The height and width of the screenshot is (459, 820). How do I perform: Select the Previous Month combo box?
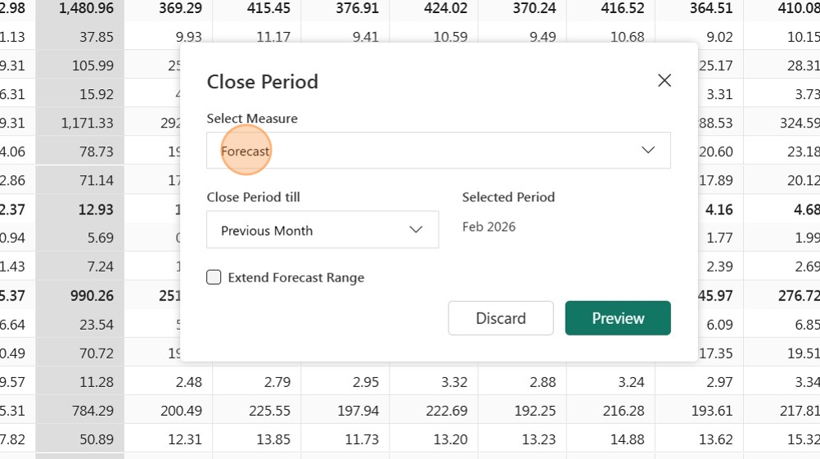point(322,229)
